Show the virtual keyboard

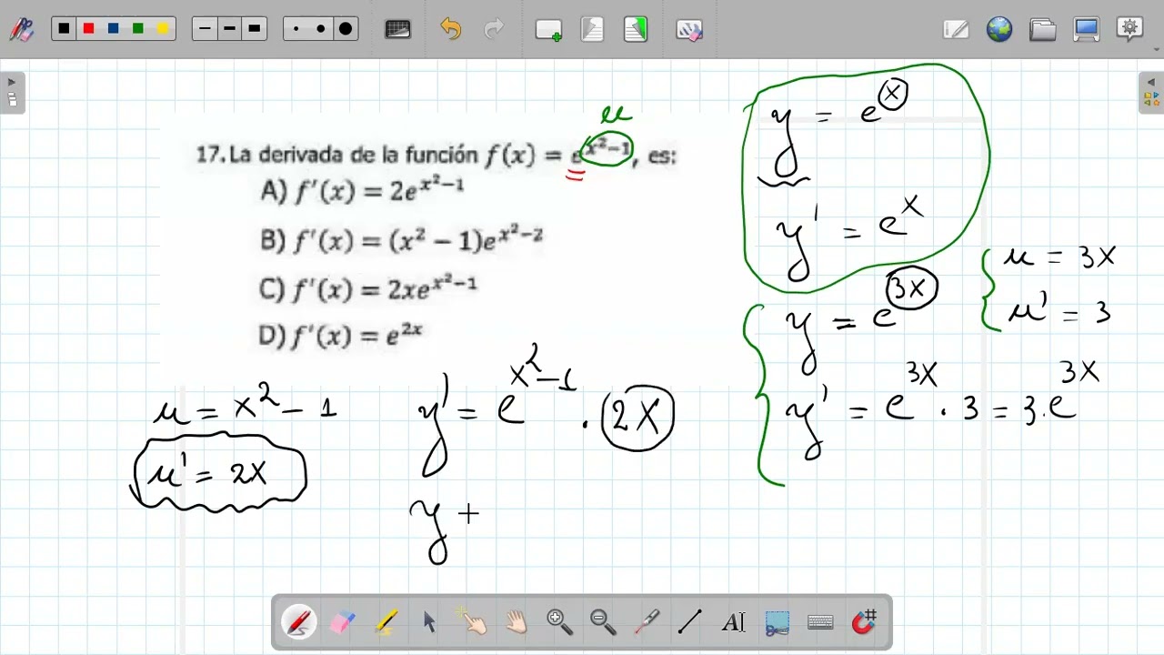click(x=820, y=622)
